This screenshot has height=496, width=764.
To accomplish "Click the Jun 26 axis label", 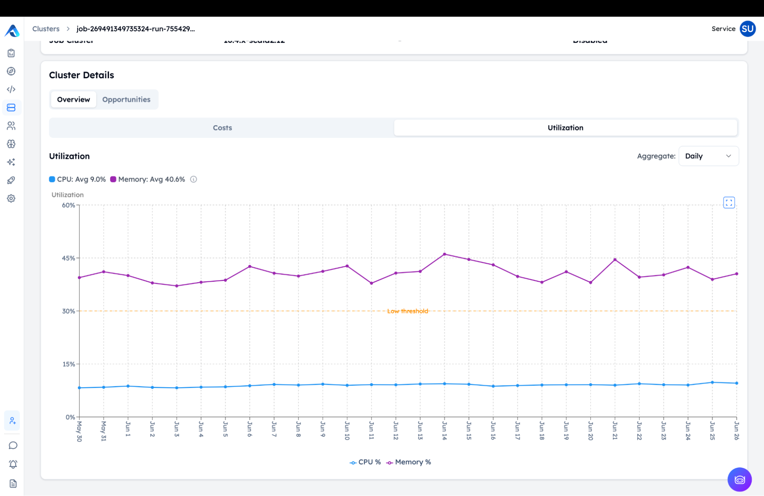I will pyautogui.click(x=736, y=431).
